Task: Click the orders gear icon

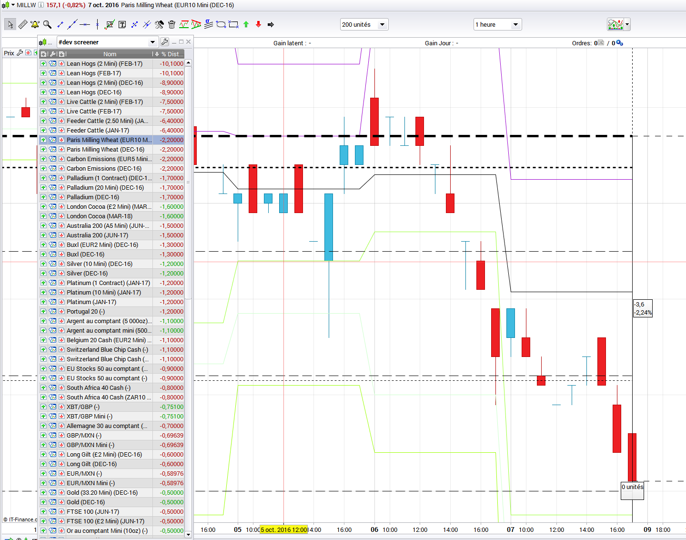Action: (x=619, y=43)
